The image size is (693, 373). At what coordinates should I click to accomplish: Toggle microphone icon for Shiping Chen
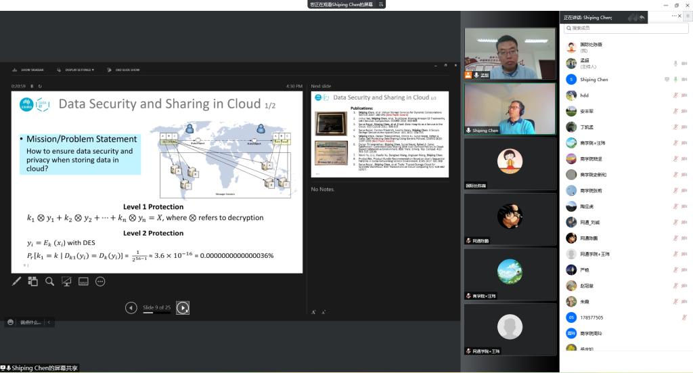click(675, 79)
